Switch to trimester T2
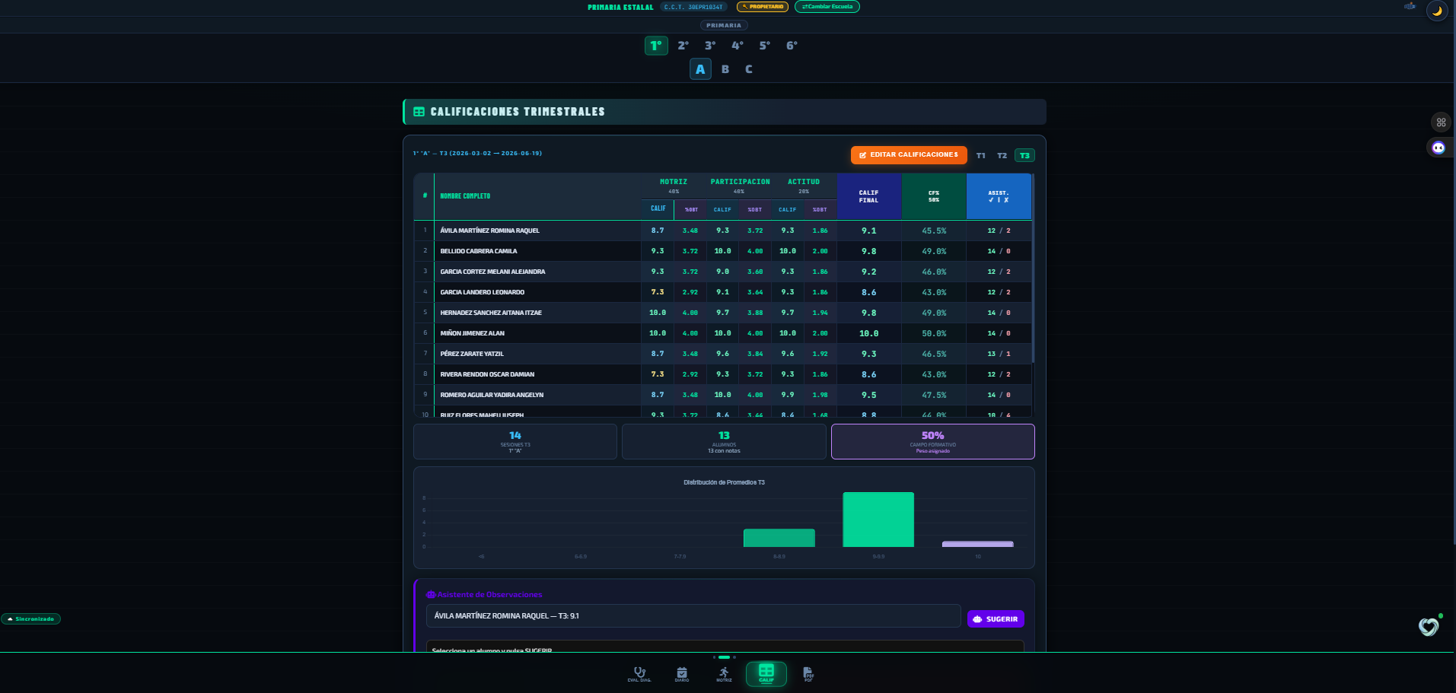Screen dimensions: 1456x693 1002,156
